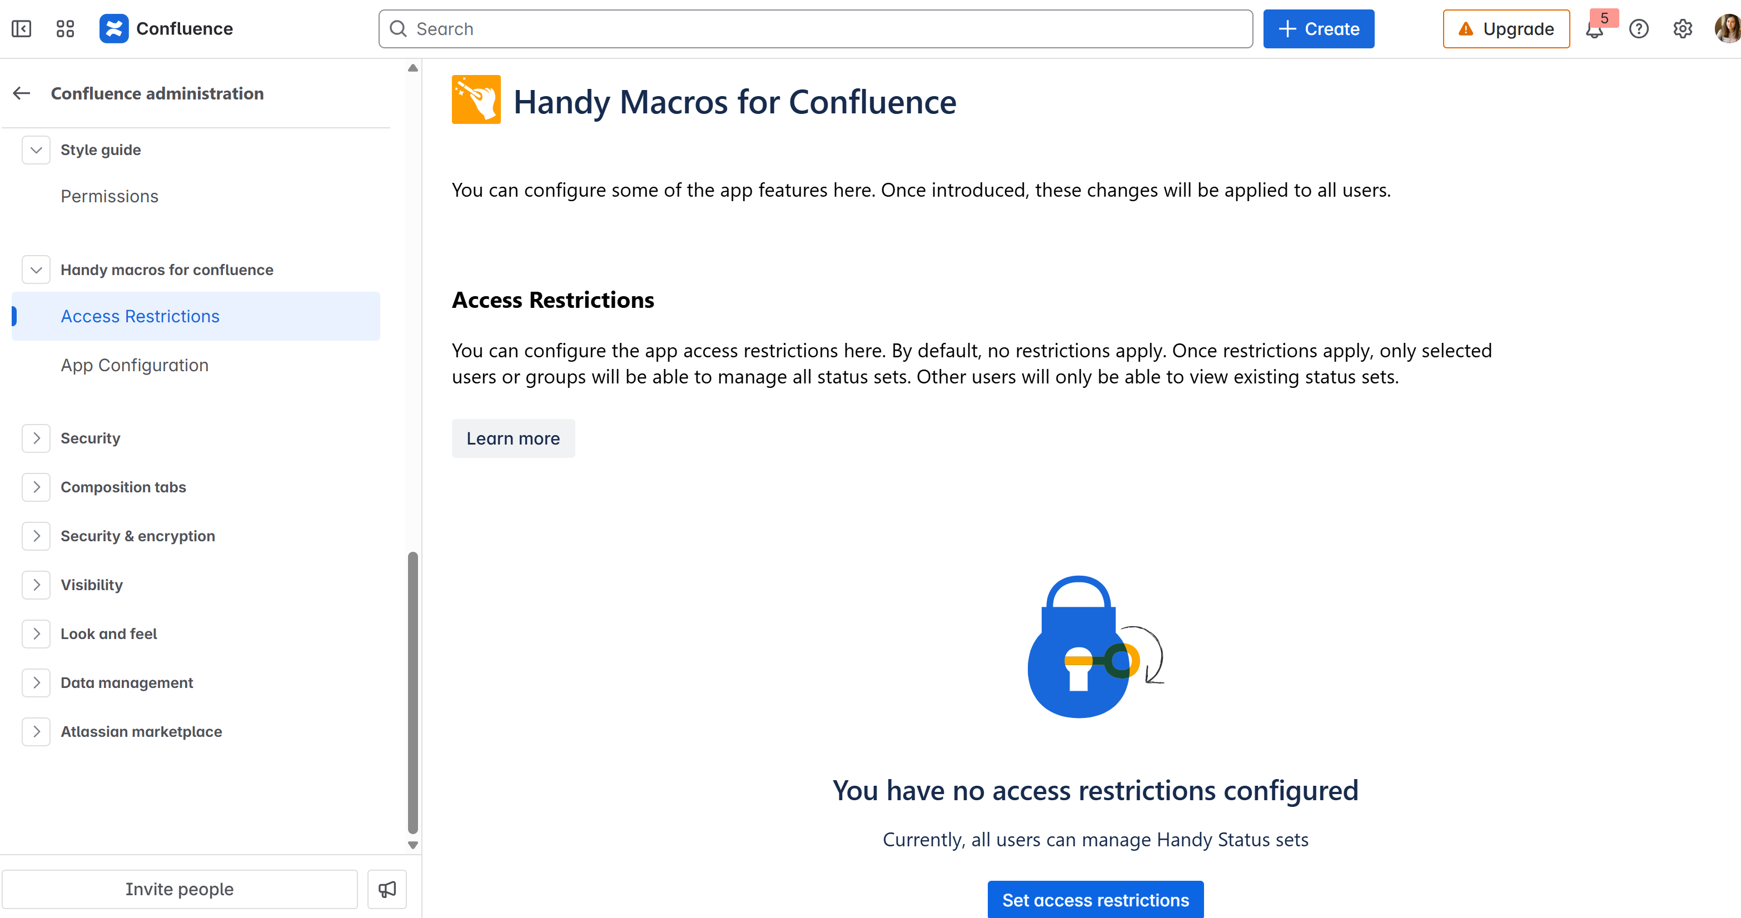The height and width of the screenshot is (918, 1741).
Task: Click the scroll-up arrow in the sidebar
Action: 413,68
